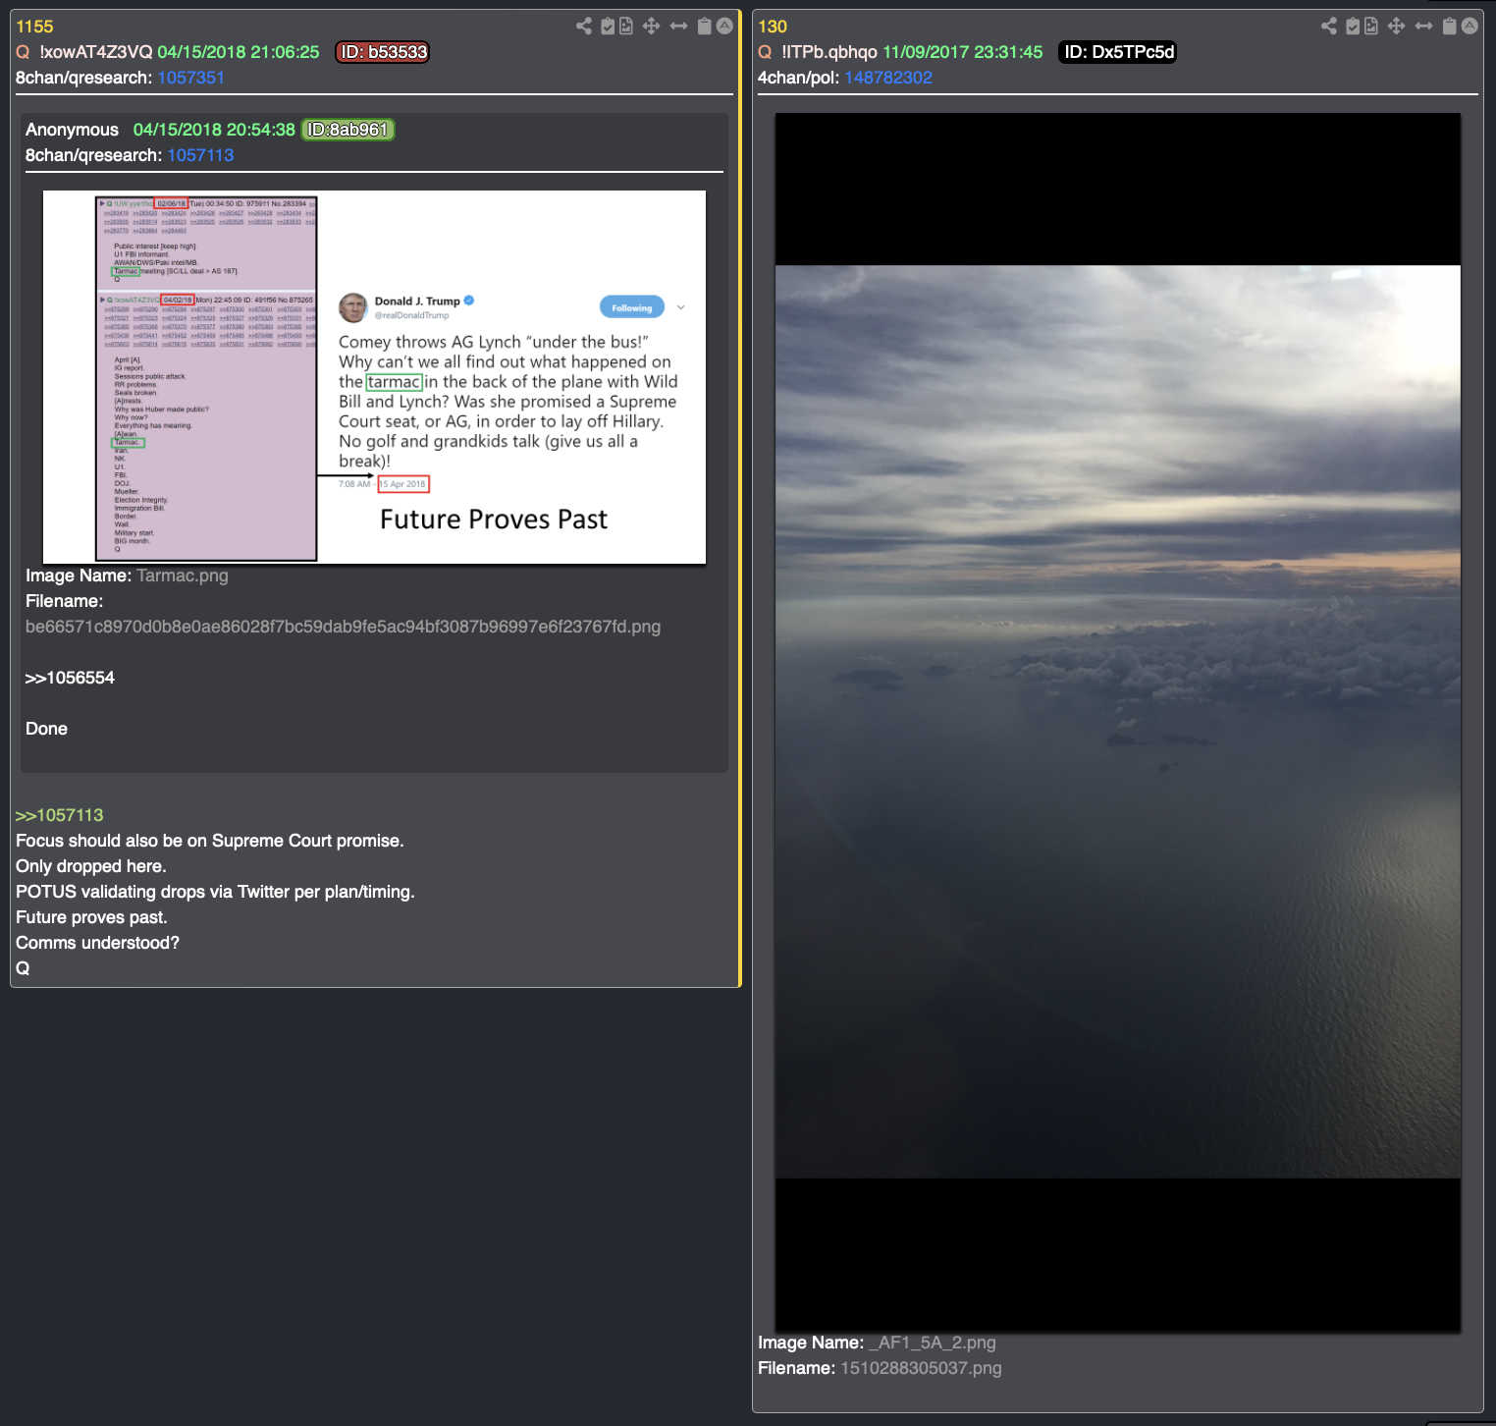The height and width of the screenshot is (1426, 1496).
Task: Jump to the green reply reference >>1057113
Action: [x=60, y=815]
